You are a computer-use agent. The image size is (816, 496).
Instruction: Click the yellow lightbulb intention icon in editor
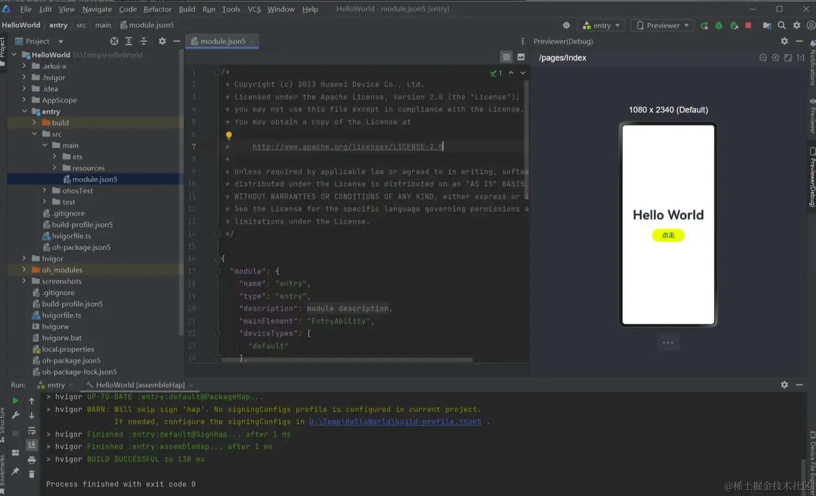(x=229, y=135)
